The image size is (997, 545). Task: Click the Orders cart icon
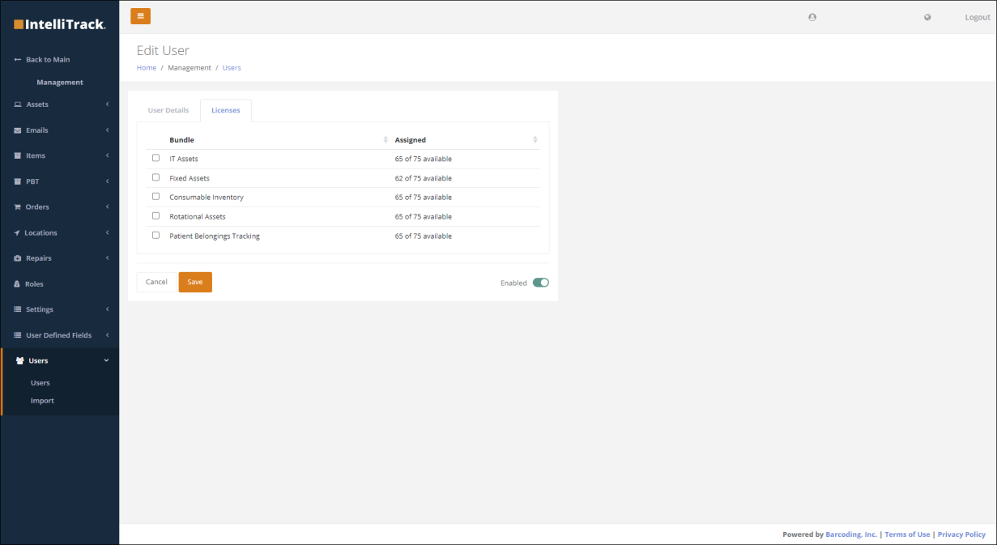18,207
